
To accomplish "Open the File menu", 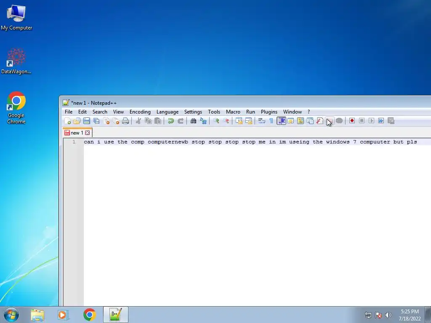I will (69, 112).
